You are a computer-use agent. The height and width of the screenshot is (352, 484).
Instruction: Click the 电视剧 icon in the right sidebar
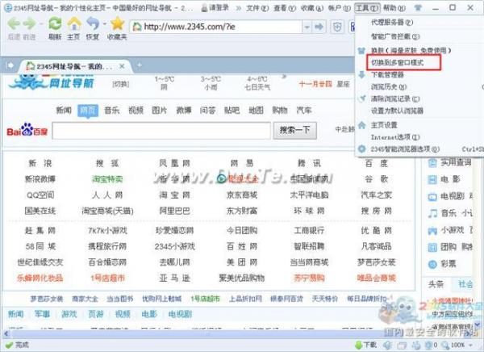[432, 196]
